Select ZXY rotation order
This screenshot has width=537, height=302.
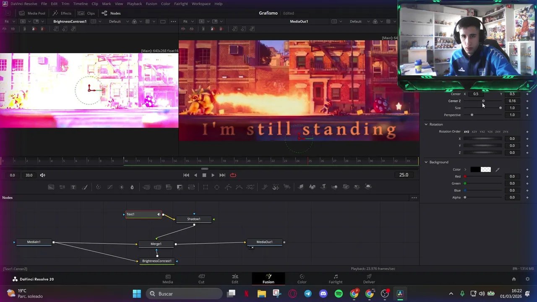[x=498, y=132]
